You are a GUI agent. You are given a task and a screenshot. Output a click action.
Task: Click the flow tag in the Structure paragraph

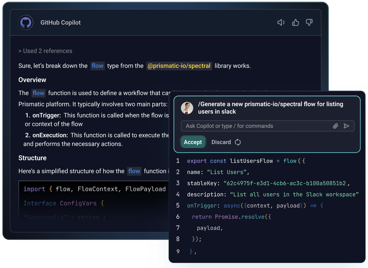coord(134,171)
